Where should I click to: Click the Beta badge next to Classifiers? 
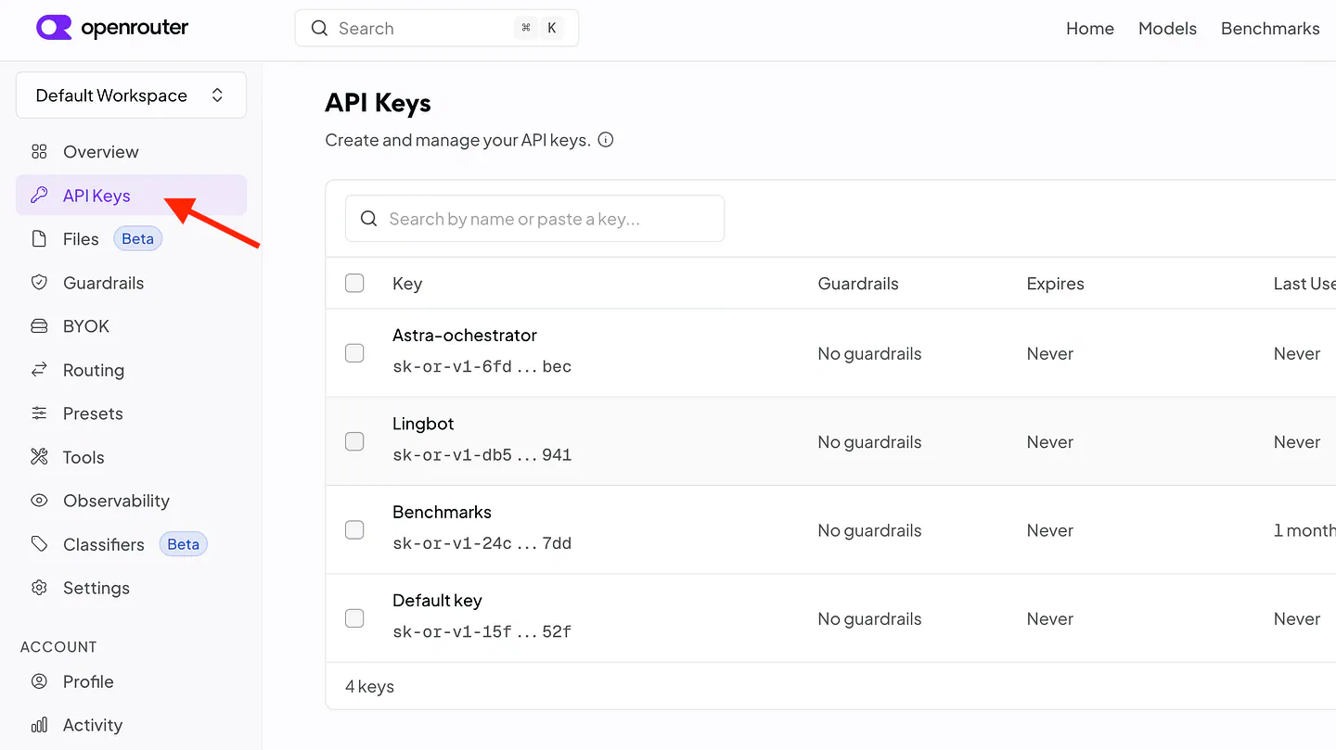click(x=183, y=544)
